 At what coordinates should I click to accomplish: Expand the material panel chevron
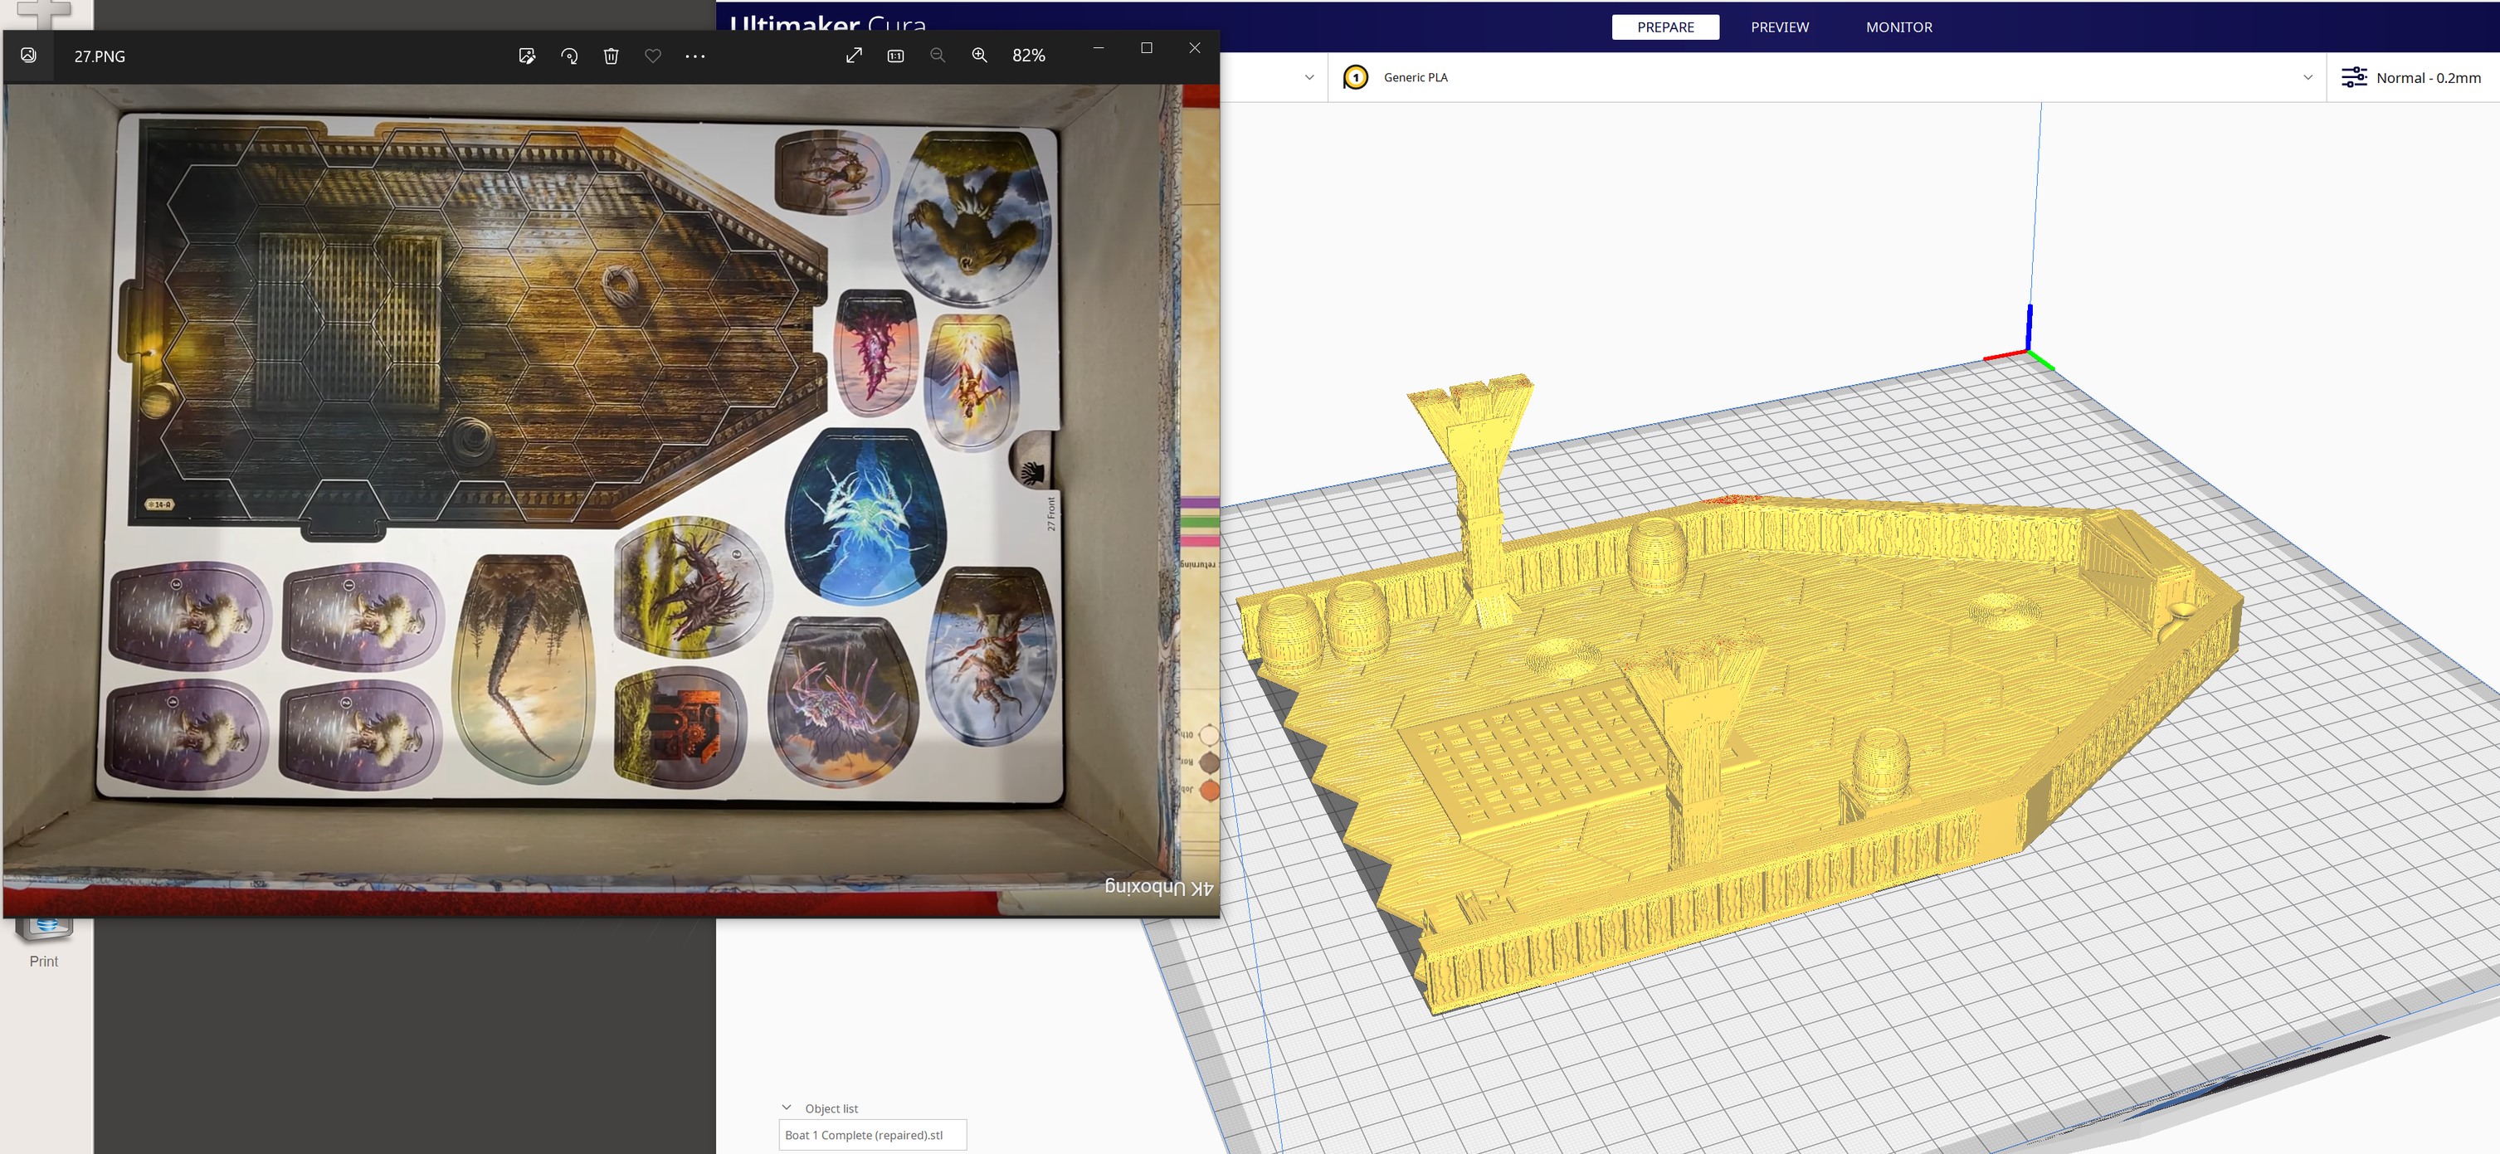click(x=2308, y=78)
